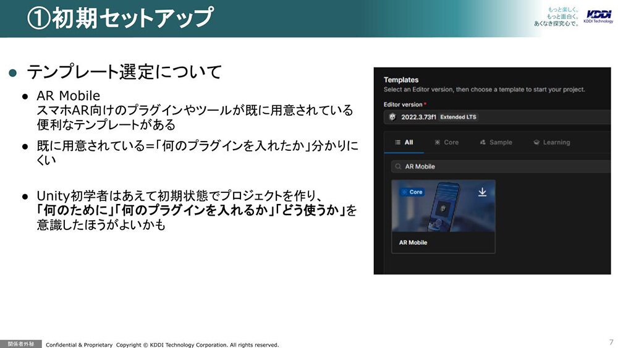Click the KDDI Technology logo
Screen dimensions: 618x348
pyautogui.click(x=598, y=16)
